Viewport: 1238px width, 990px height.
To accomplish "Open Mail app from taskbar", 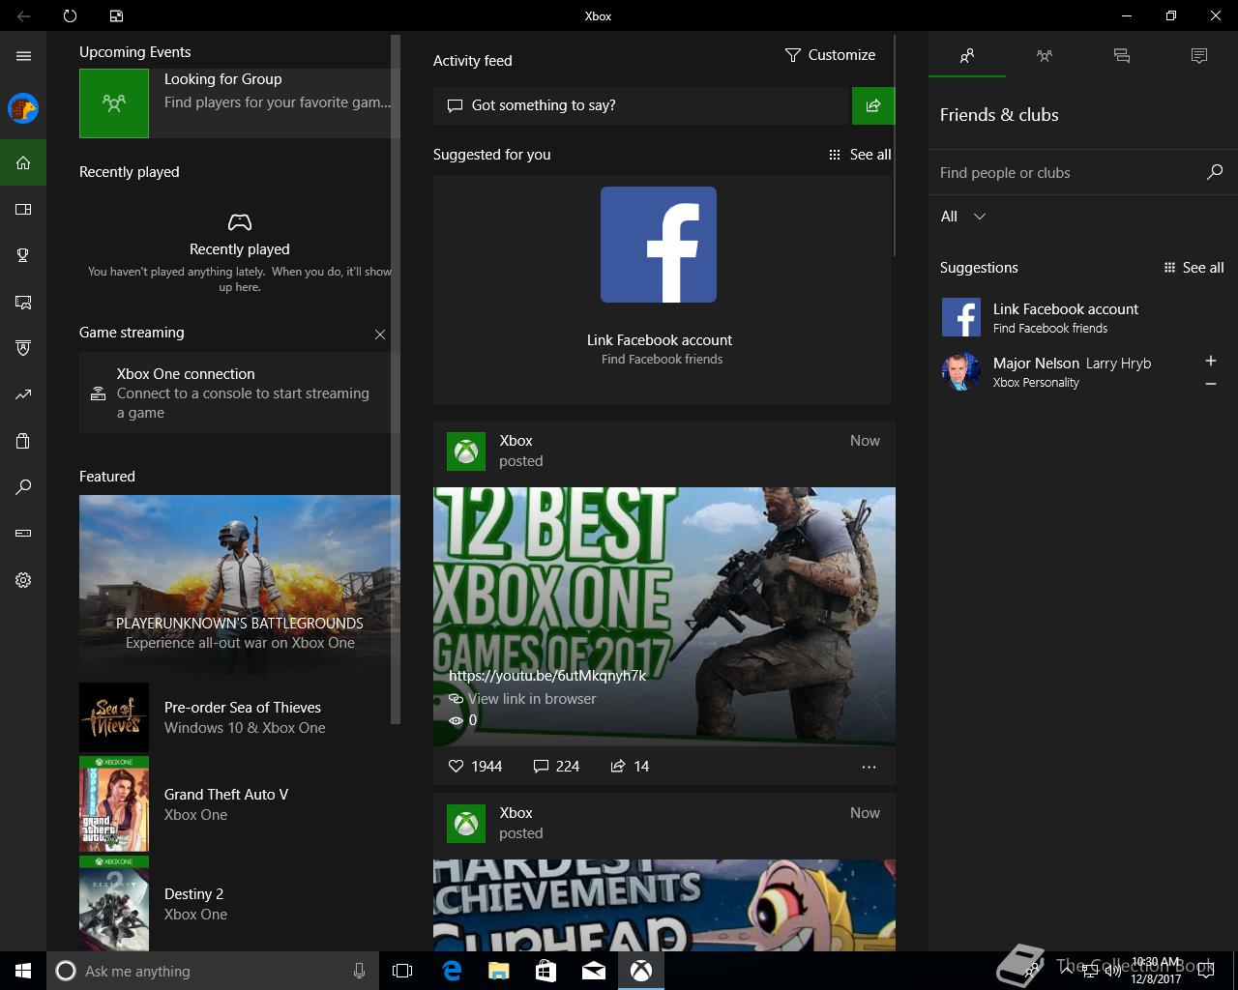I will click(594, 971).
